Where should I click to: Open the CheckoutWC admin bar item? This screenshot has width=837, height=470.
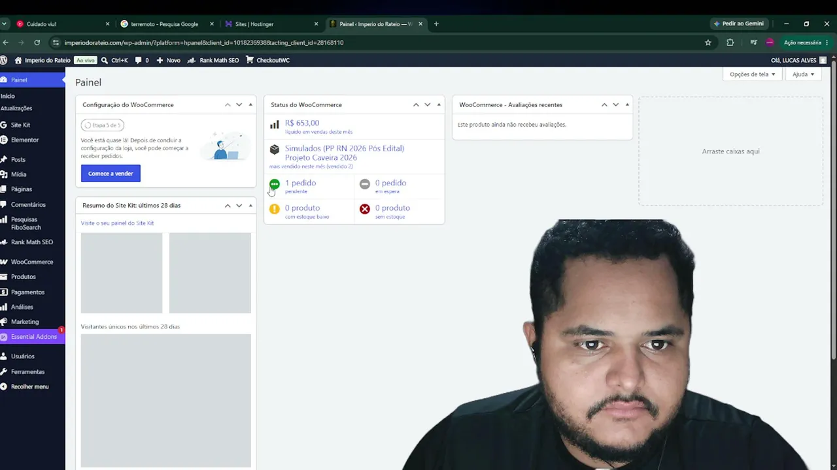tap(267, 60)
